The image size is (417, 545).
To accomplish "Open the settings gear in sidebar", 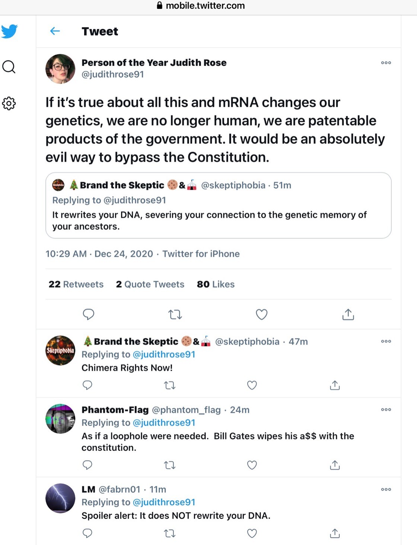I will click(9, 103).
